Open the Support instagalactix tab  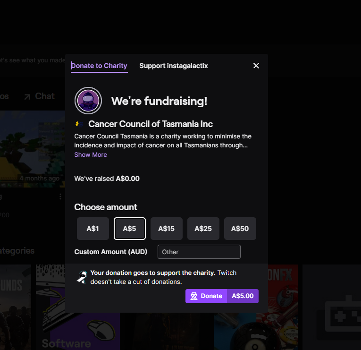coord(174,66)
